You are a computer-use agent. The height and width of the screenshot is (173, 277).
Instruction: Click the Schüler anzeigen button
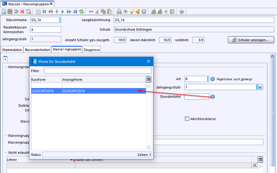251,40
